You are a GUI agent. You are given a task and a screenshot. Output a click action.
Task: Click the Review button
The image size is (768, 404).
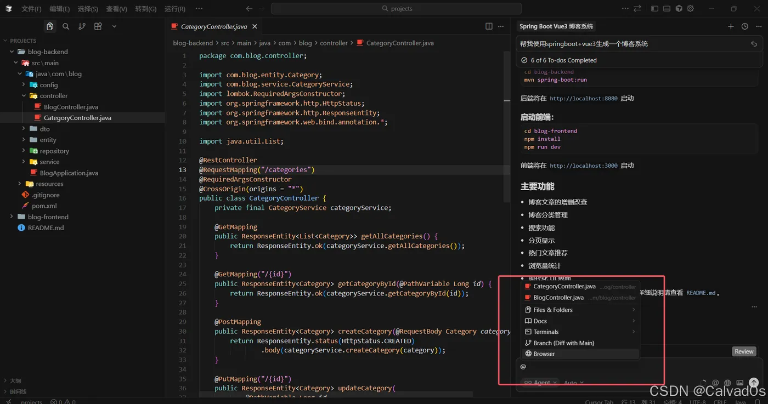point(744,351)
